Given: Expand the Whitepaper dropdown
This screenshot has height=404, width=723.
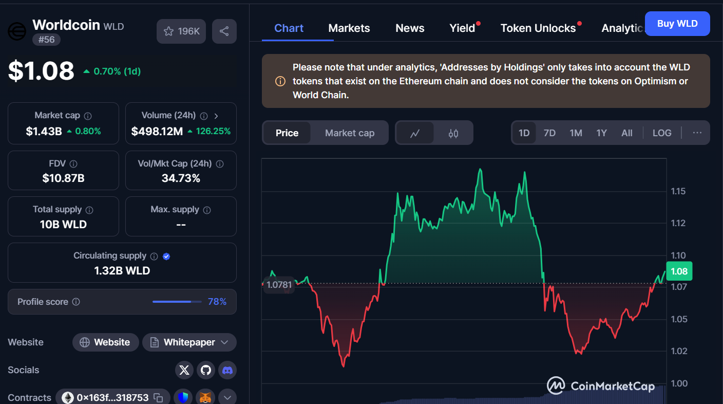Looking at the screenshot, I should click(x=224, y=342).
